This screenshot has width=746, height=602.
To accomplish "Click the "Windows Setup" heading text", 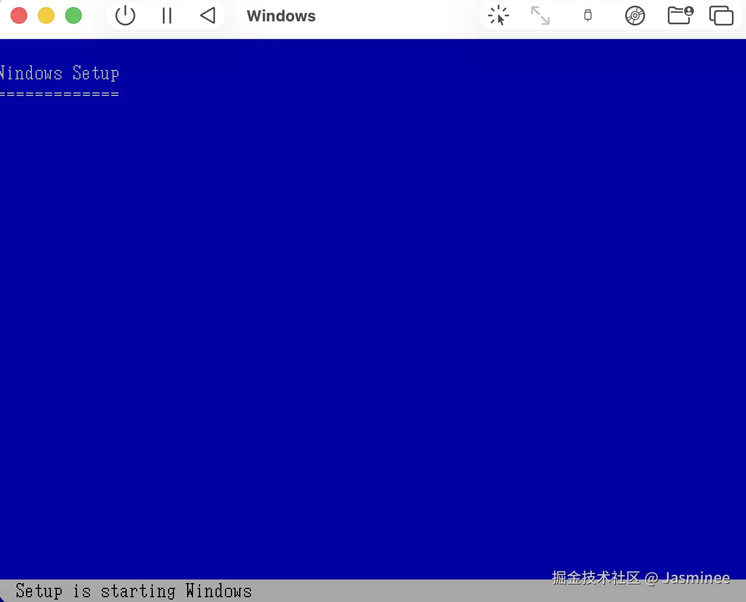I will tap(59, 73).
